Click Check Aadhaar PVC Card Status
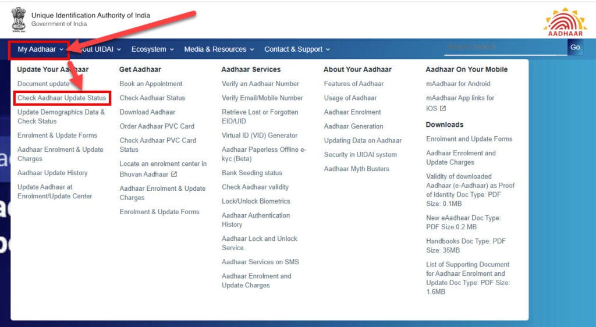The height and width of the screenshot is (327, 596). [x=158, y=145]
